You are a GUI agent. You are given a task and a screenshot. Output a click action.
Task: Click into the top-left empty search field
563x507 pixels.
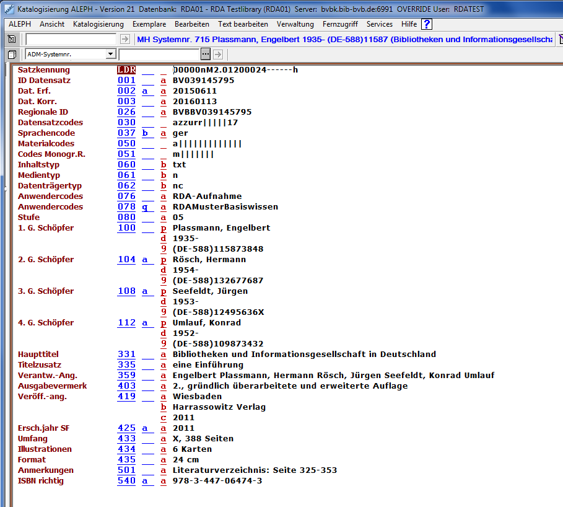pos(71,39)
